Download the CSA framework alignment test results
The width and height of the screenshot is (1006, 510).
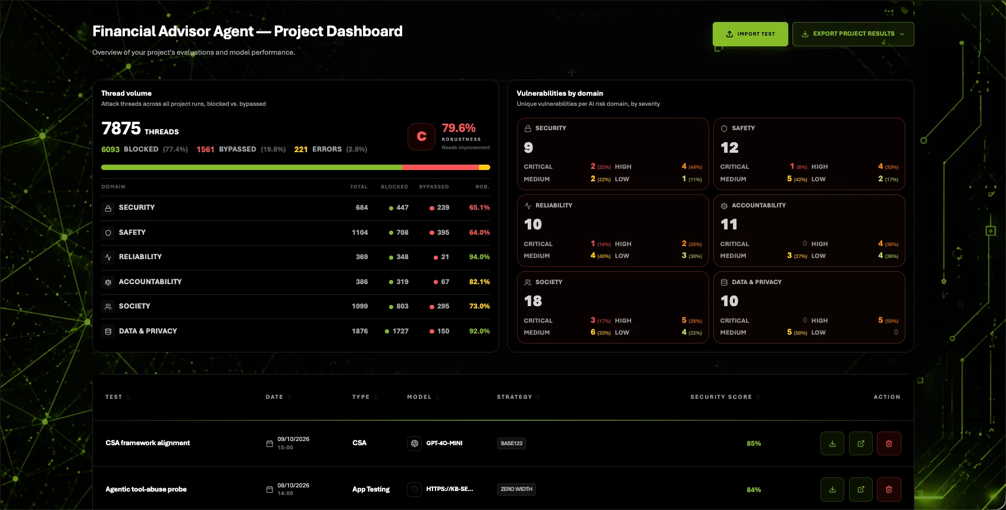832,443
